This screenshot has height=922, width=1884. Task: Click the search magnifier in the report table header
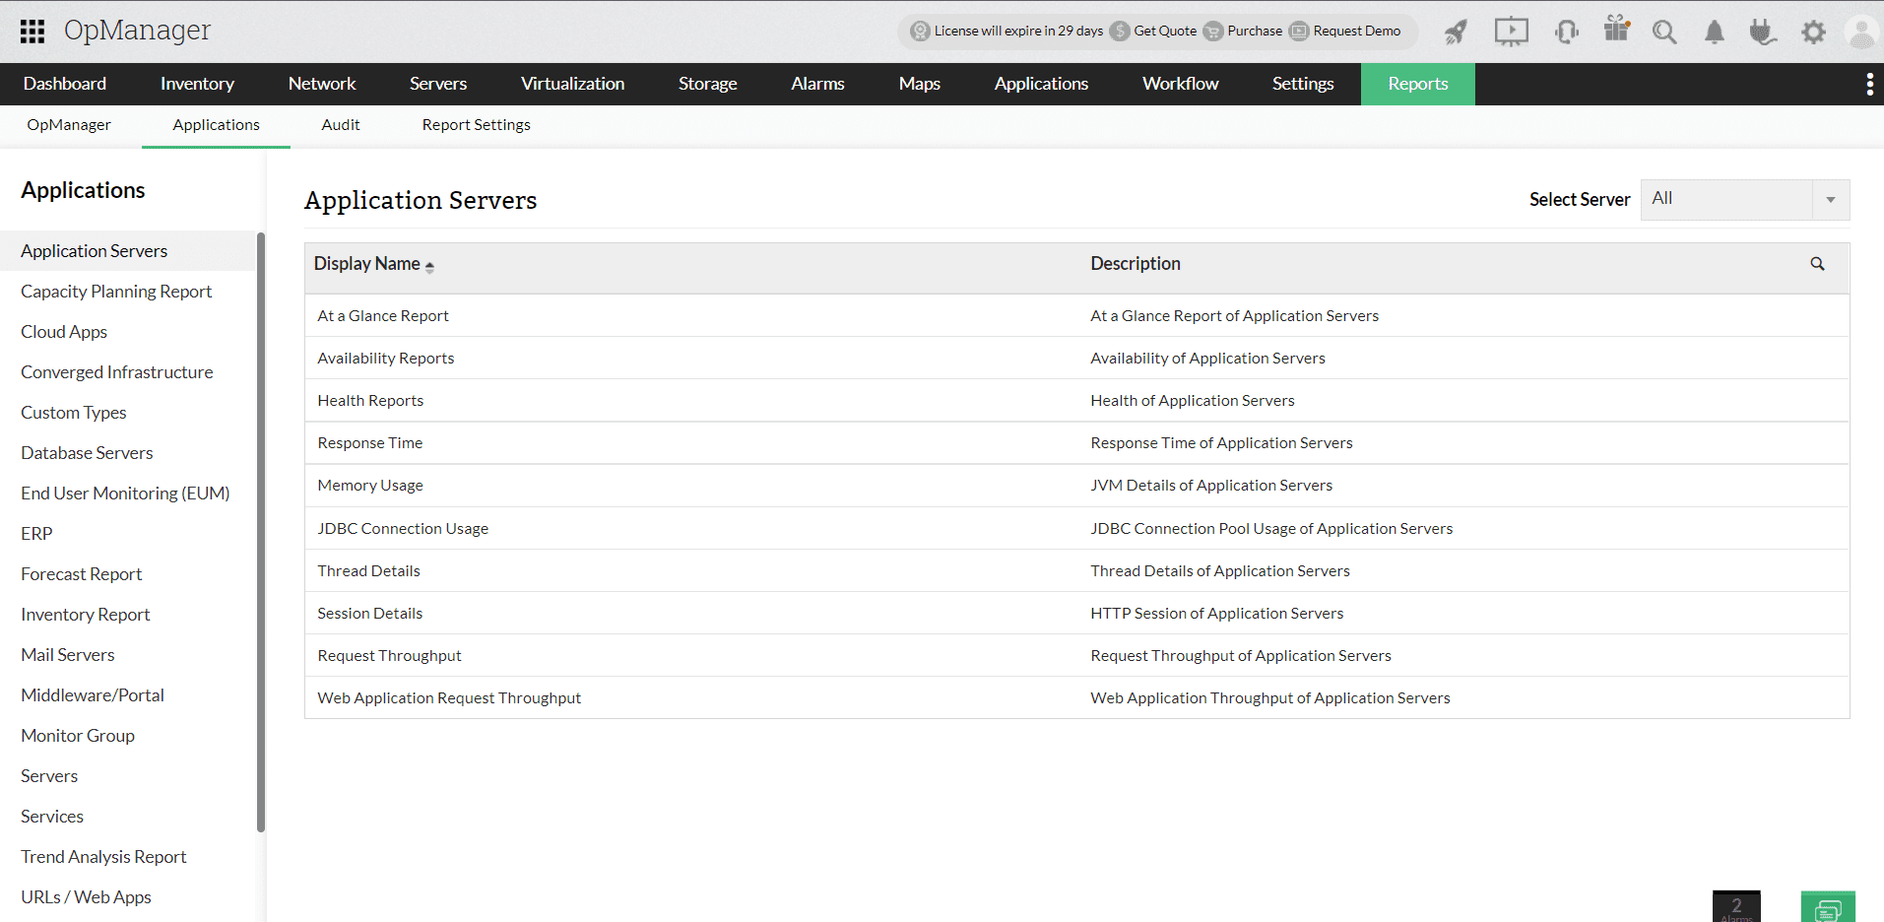1817,264
